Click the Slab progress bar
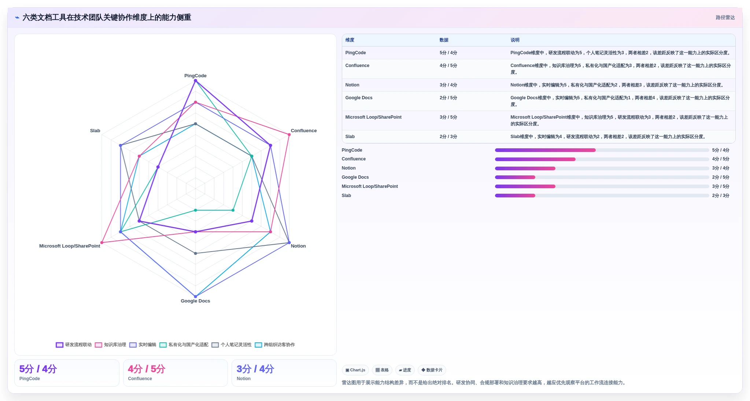 (x=602, y=196)
